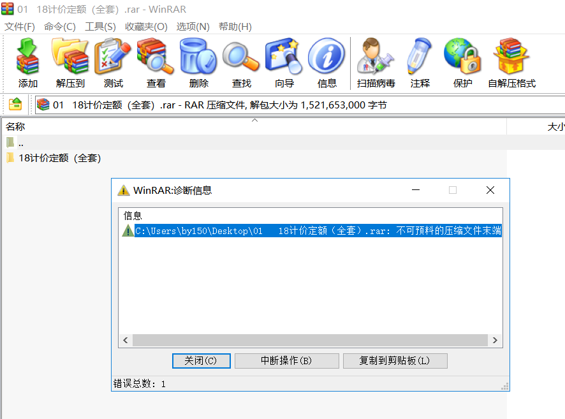Viewport: 565px width, 419px height.
Task: Click Copy to Clipboard (复制到剪贴板) button
Action: [395, 360]
